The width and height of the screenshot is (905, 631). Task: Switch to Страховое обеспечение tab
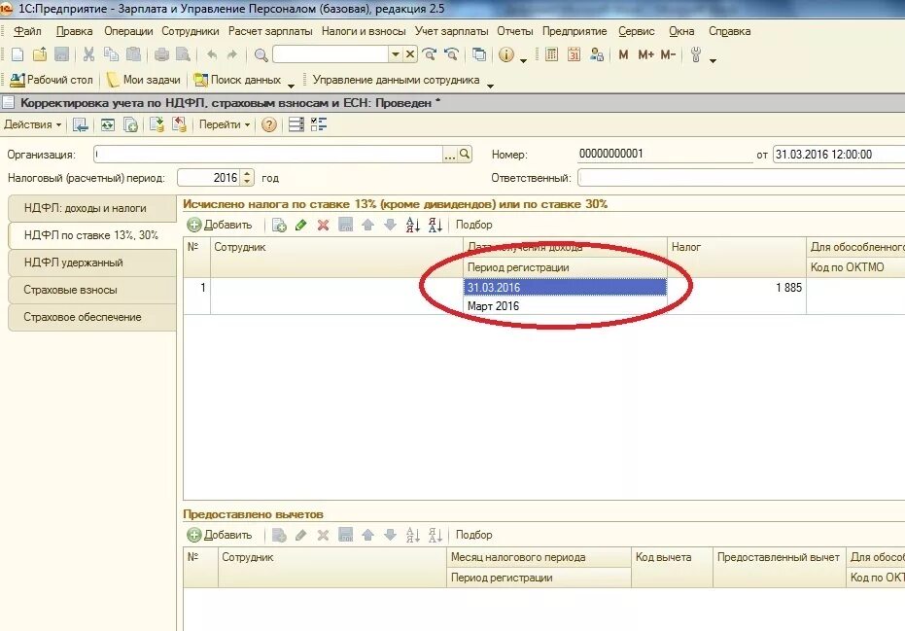point(92,317)
